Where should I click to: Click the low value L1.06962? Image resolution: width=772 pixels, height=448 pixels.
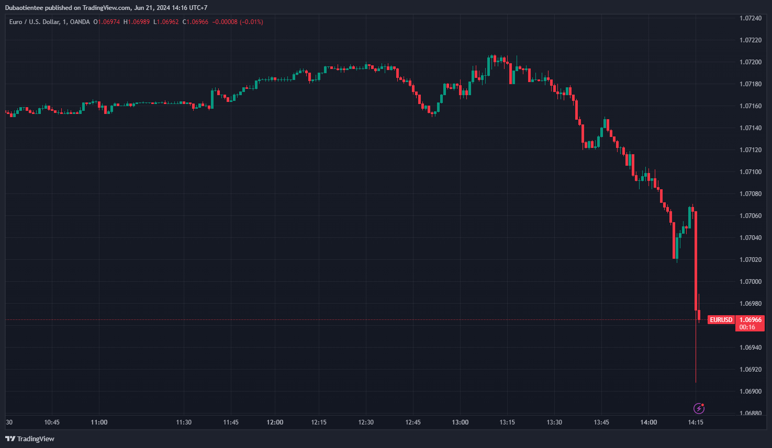[166, 22]
